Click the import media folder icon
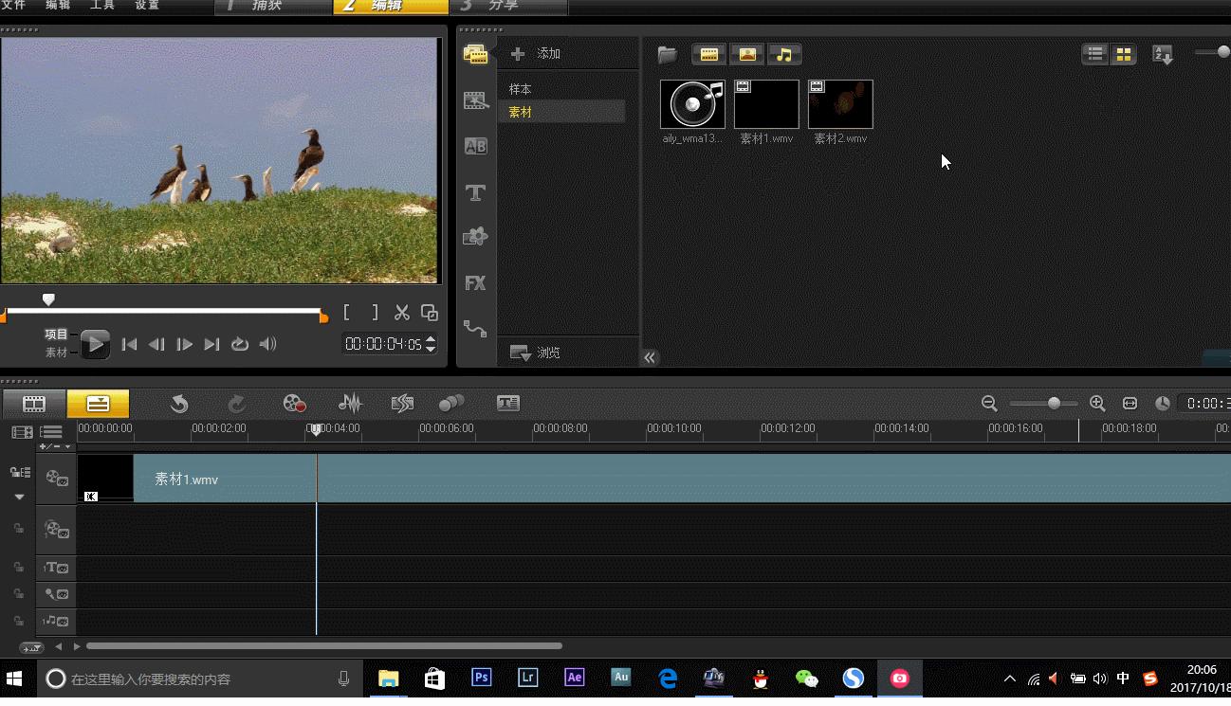 pos(668,55)
